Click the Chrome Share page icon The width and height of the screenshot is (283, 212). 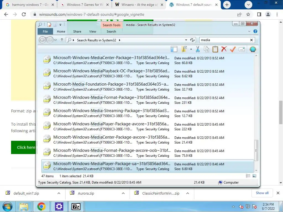coord(239,14)
